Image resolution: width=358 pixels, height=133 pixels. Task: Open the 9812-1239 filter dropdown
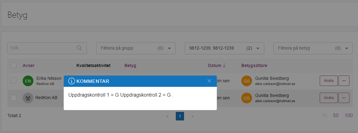[224, 48]
